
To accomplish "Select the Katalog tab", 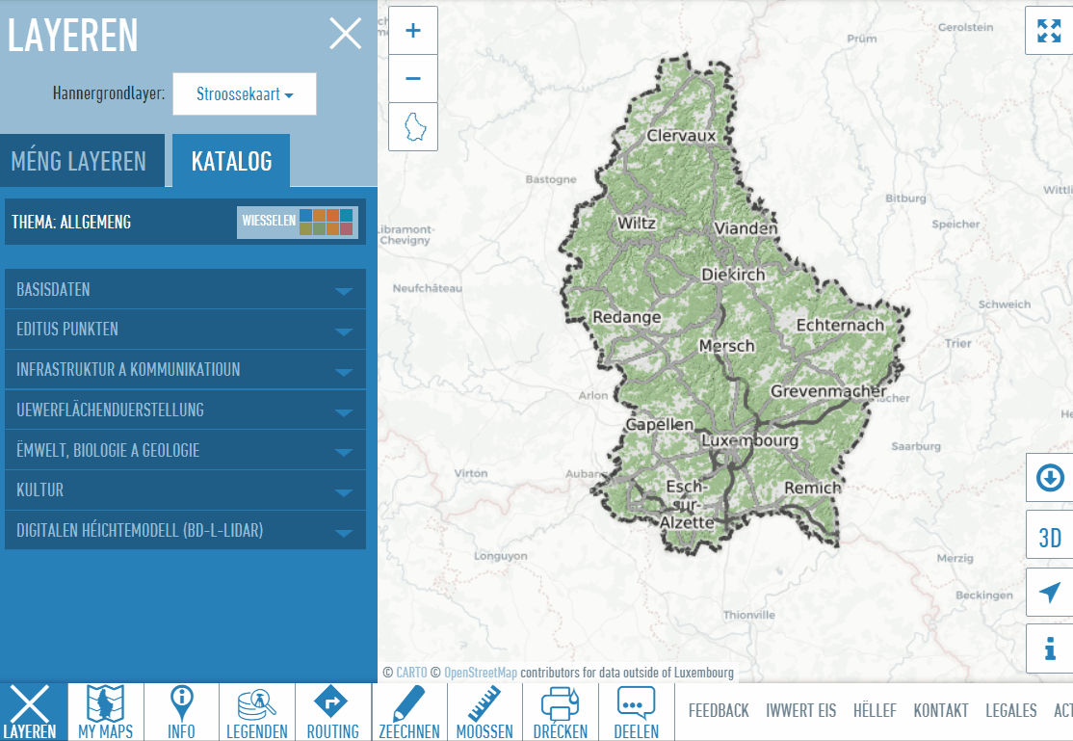I will coord(231,161).
